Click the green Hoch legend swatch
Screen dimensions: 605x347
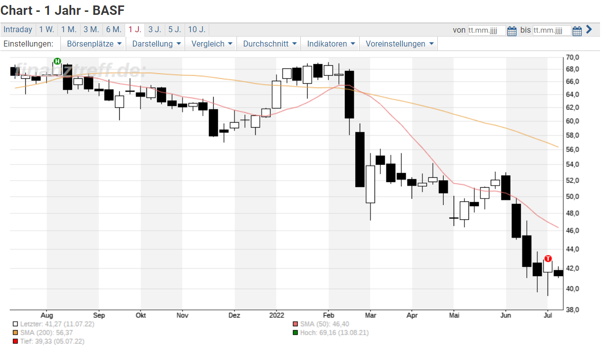pos(296,333)
